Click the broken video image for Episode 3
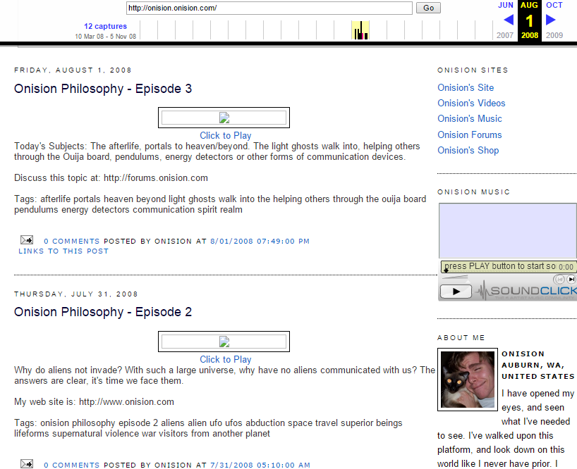 point(224,118)
